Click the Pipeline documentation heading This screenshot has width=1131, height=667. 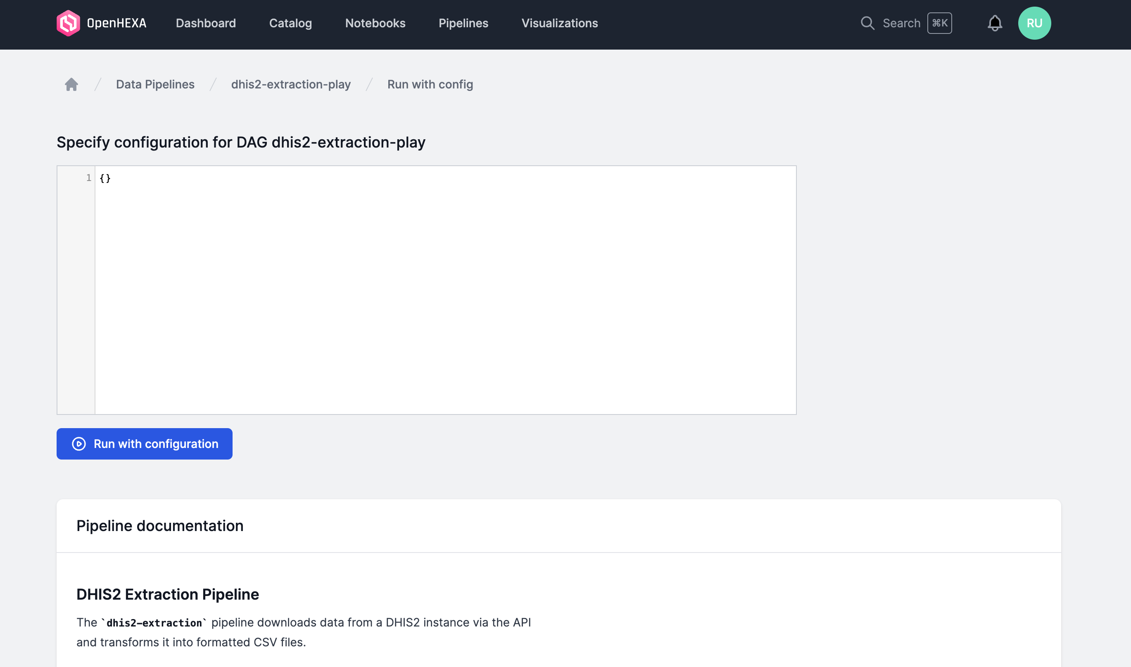160,525
